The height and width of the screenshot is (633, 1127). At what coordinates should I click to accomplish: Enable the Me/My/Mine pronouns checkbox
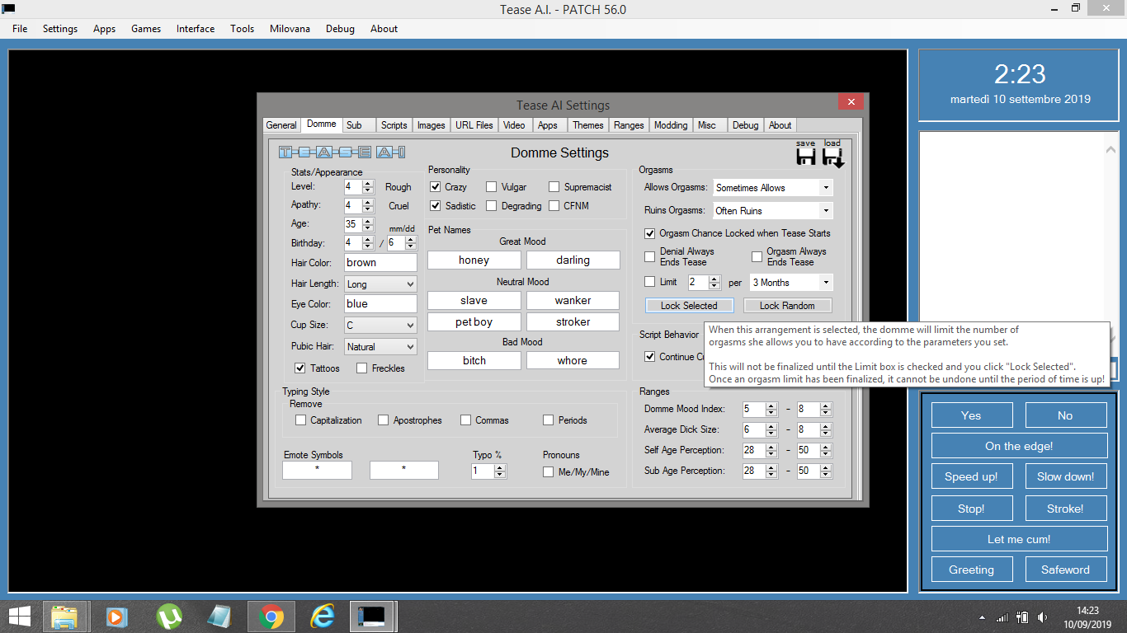(548, 472)
